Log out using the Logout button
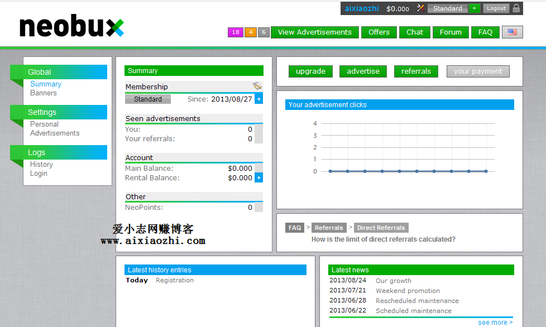 point(496,8)
